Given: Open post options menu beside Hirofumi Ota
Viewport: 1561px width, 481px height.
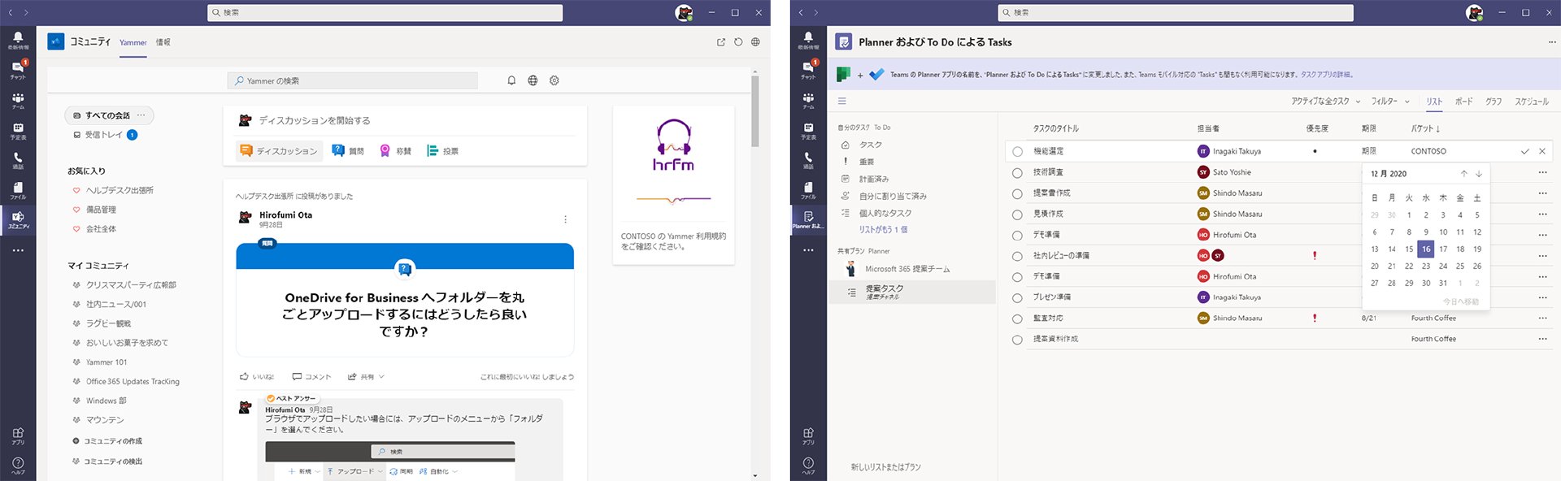Looking at the screenshot, I should point(565,219).
